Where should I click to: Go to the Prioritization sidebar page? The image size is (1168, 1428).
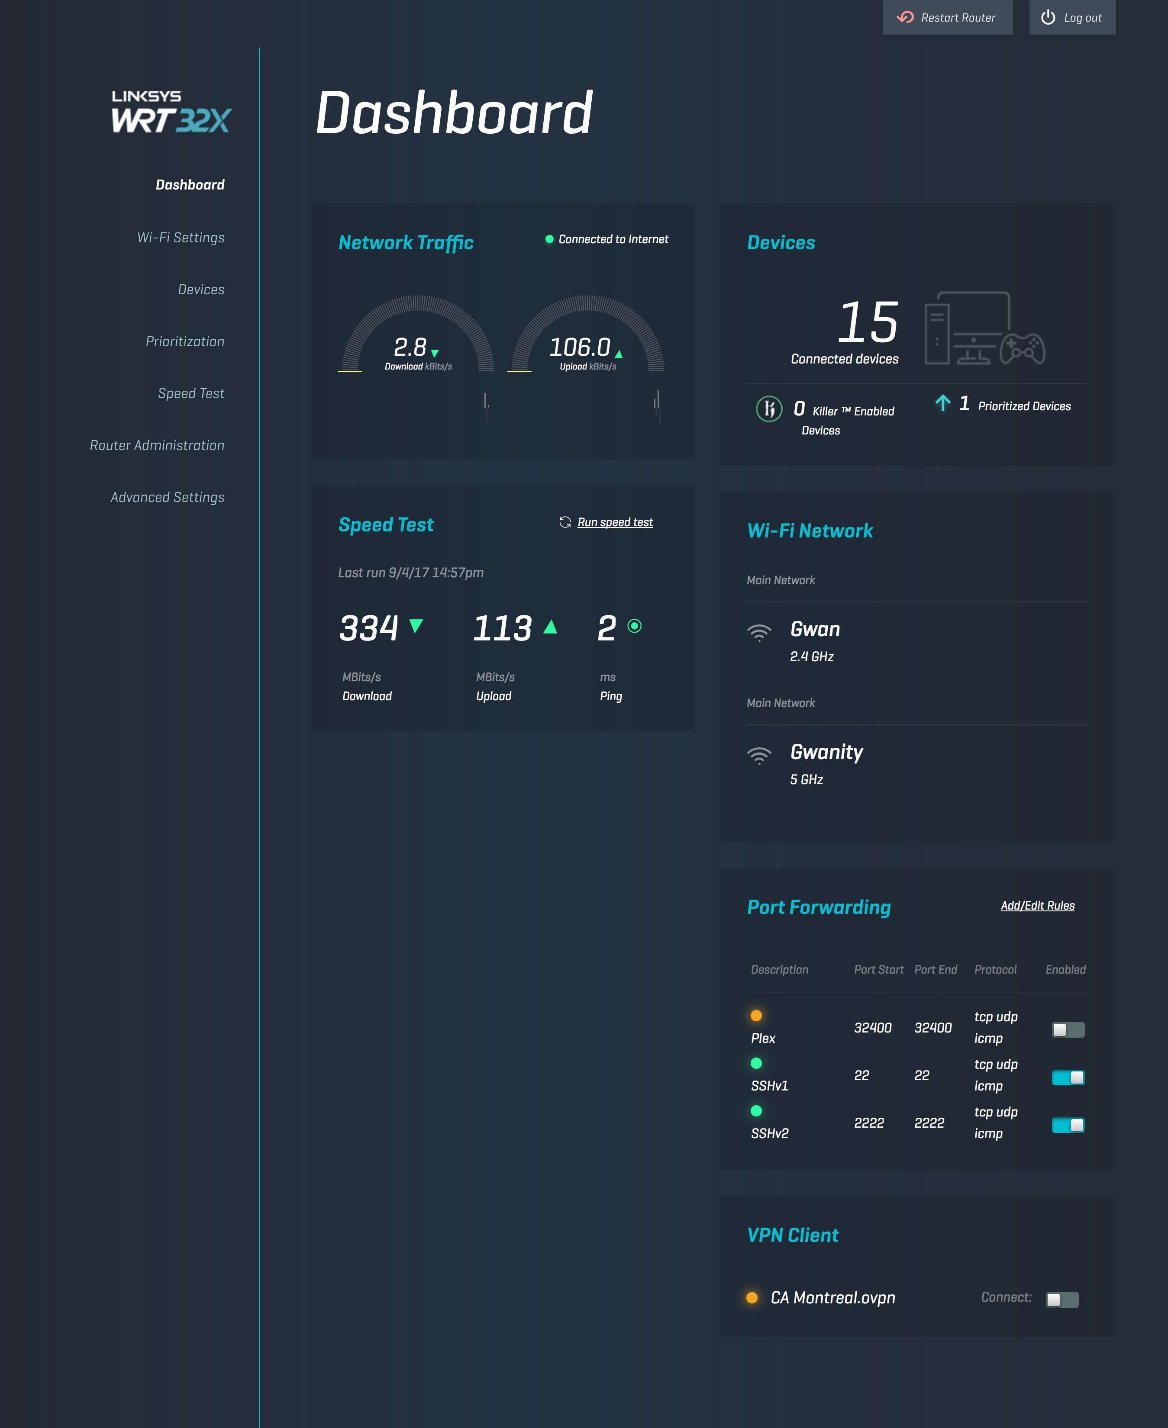(x=184, y=342)
